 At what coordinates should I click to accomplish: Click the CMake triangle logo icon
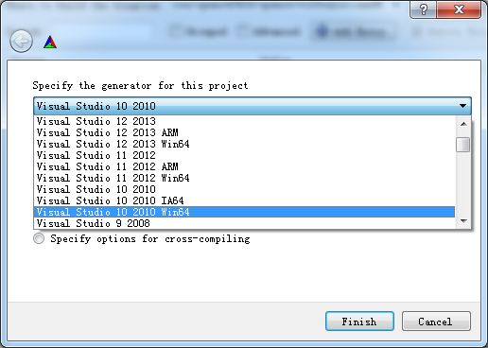tap(50, 43)
